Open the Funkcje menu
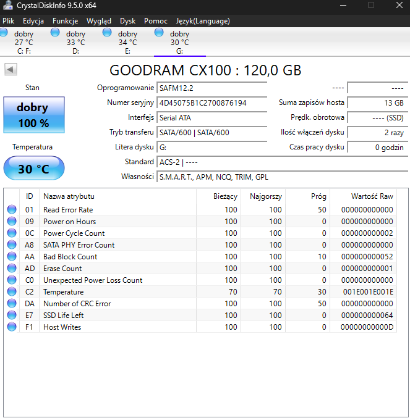The image size is (410, 418). [65, 21]
